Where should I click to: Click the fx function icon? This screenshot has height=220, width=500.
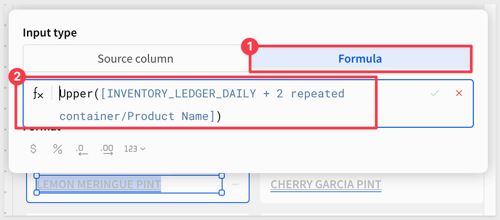38,93
